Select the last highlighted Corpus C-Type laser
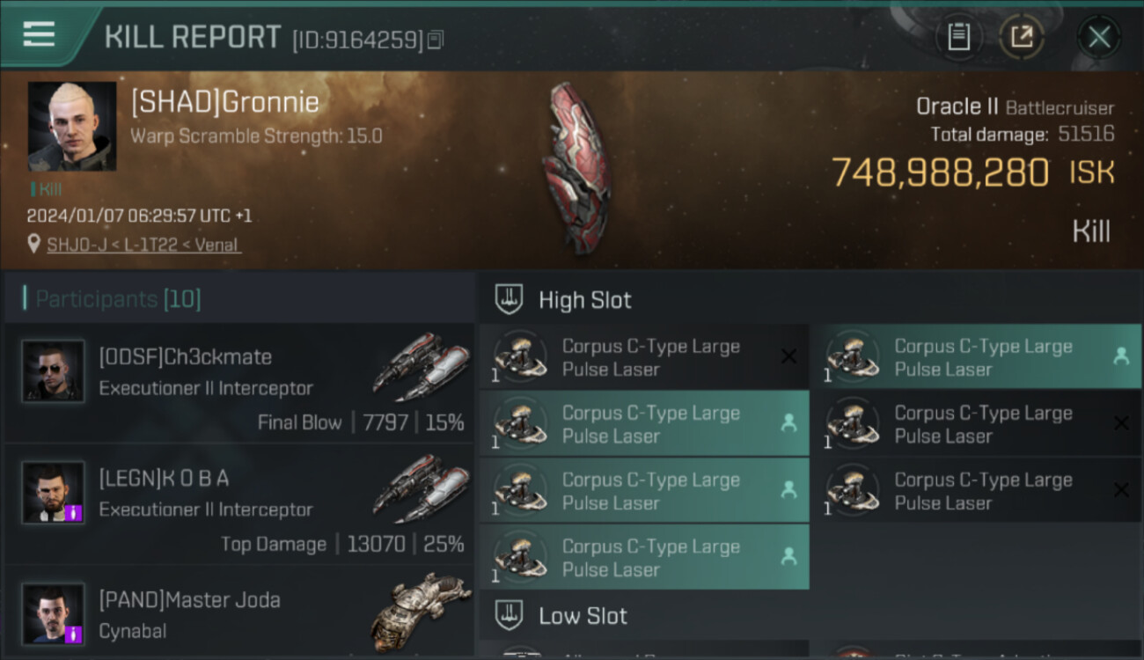Screen dimensions: 1144x660 tap(644, 557)
